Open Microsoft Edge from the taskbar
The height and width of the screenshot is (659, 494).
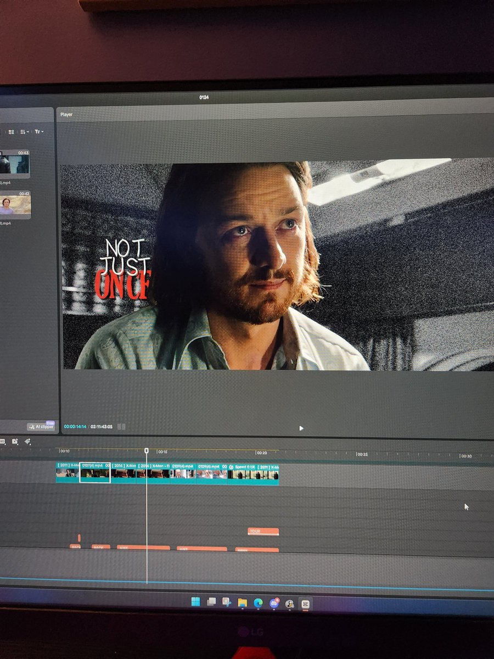pyautogui.click(x=258, y=604)
